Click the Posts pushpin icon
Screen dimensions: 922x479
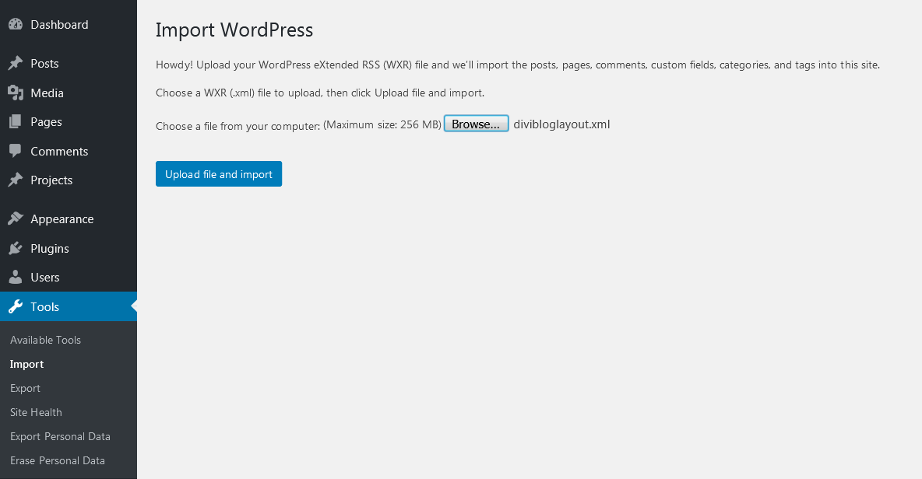tap(16, 64)
